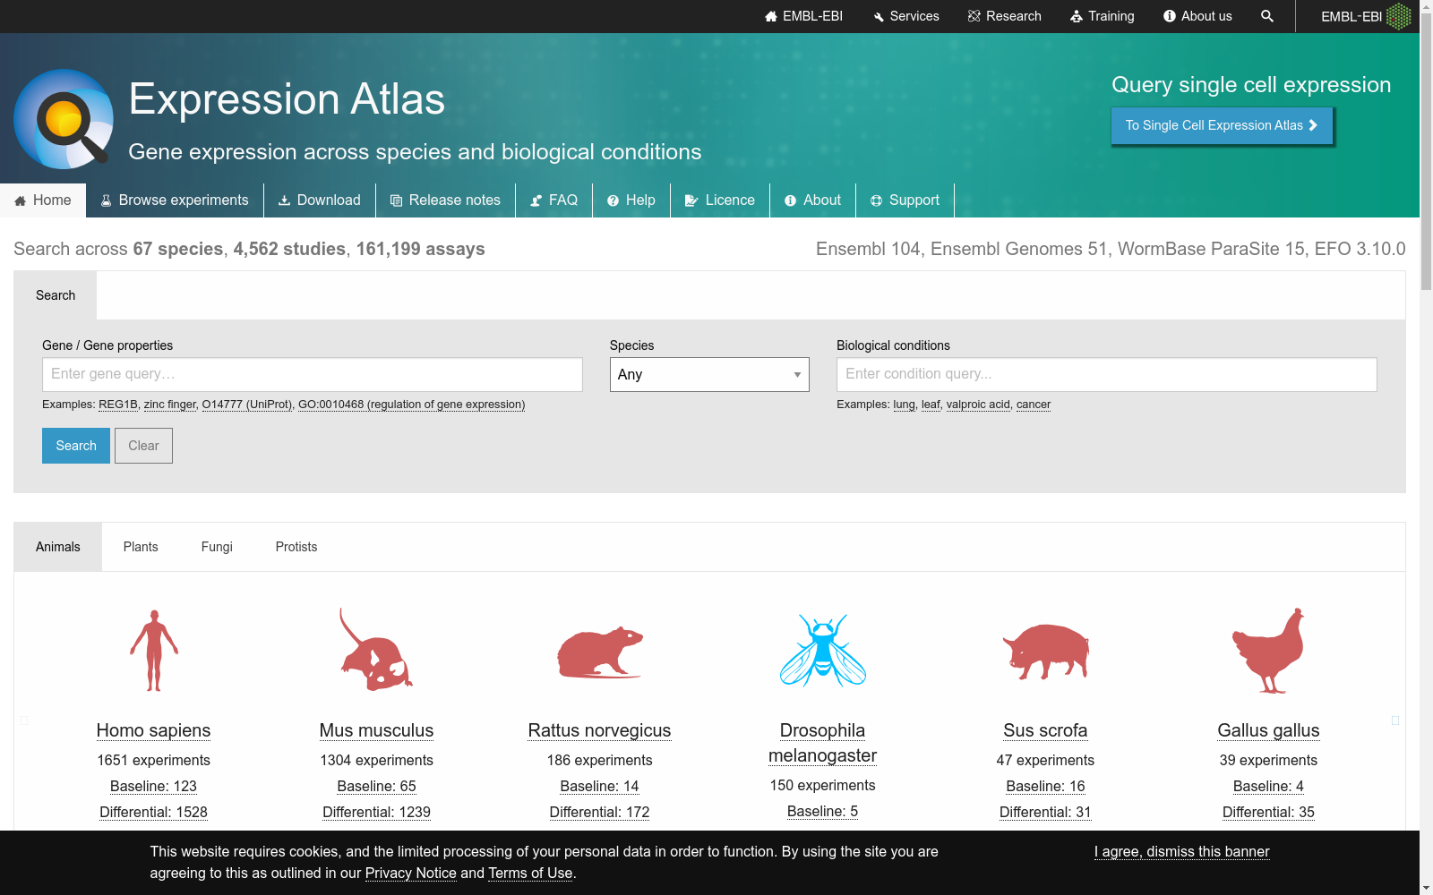
Task: Select the Search panel tab
Action: click(x=56, y=295)
